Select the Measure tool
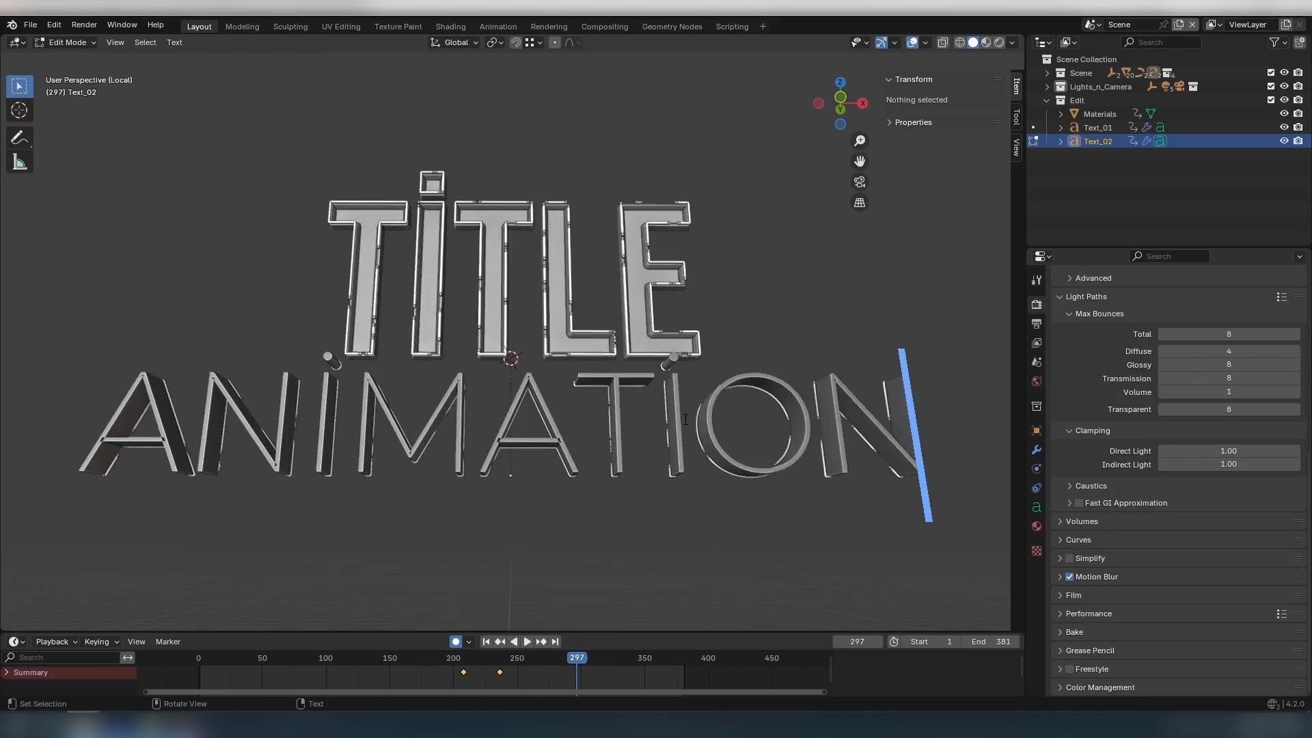 [x=19, y=163]
